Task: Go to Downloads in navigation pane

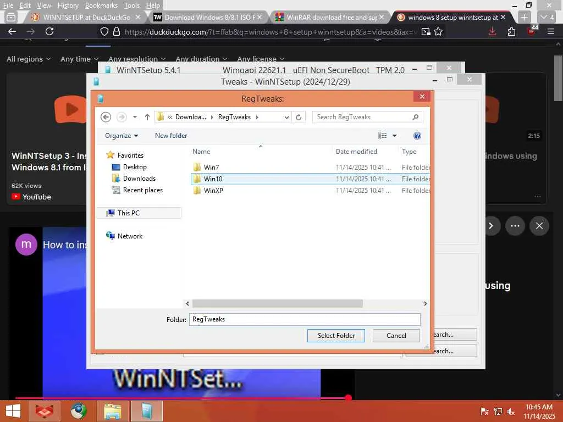Action: [134, 179]
